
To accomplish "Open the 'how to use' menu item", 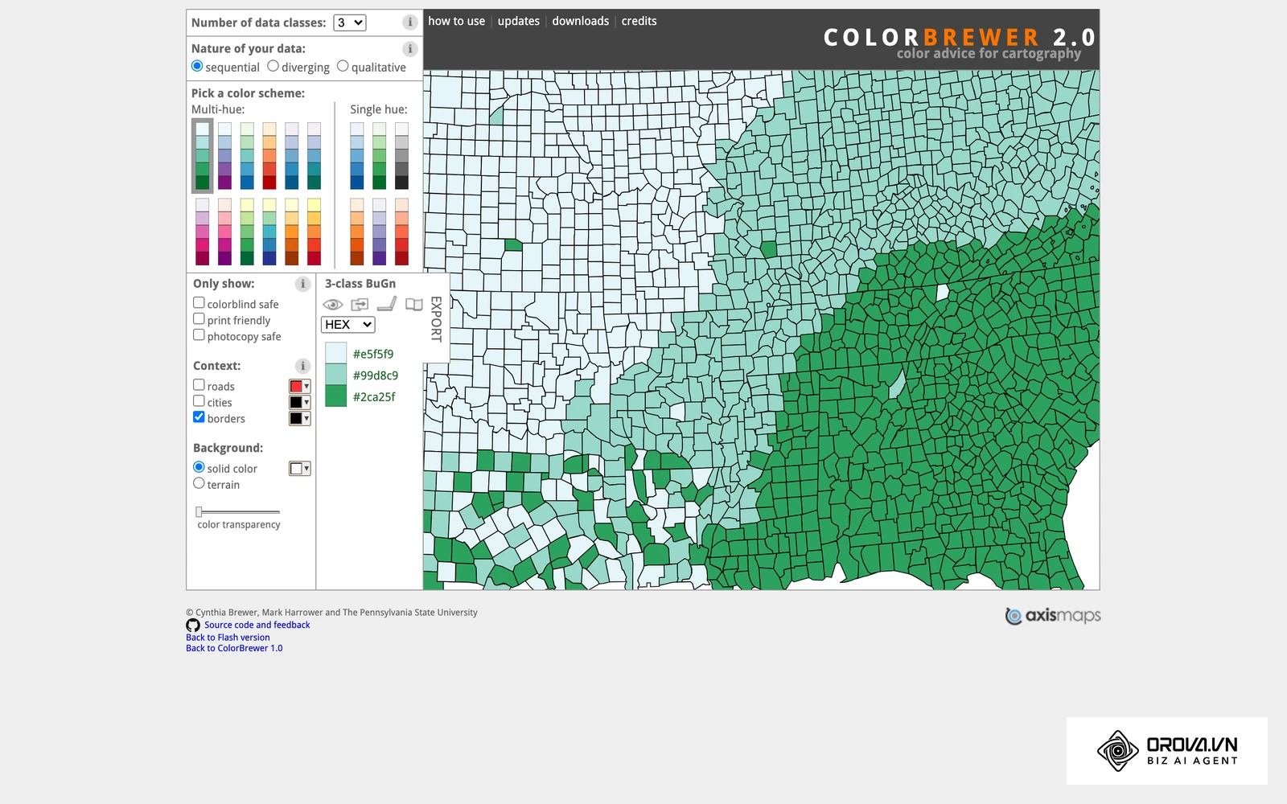I will point(457,21).
